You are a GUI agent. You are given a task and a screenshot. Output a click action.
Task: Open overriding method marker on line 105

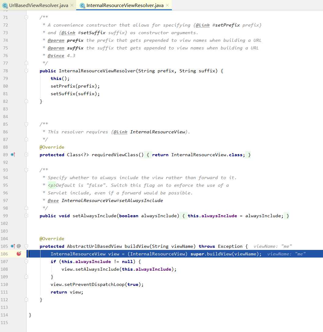pos(13,246)
